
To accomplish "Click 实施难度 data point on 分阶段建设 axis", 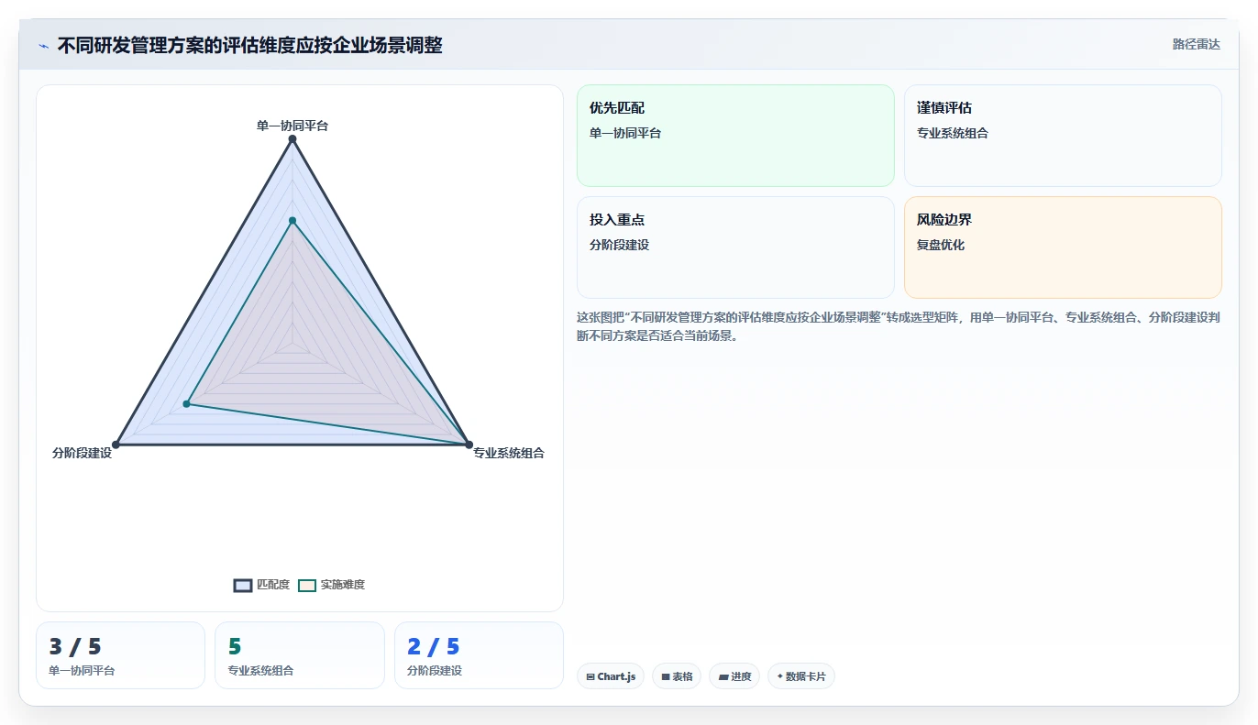I will click(186, 403).
